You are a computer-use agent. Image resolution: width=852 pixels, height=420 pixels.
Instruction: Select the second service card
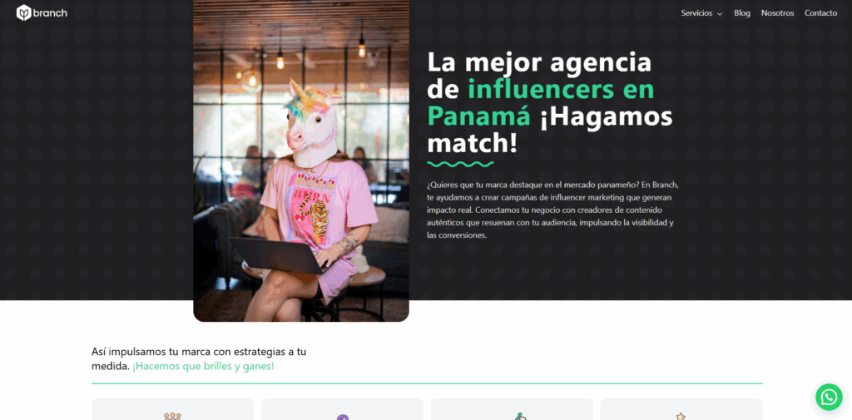click(342, 409)
